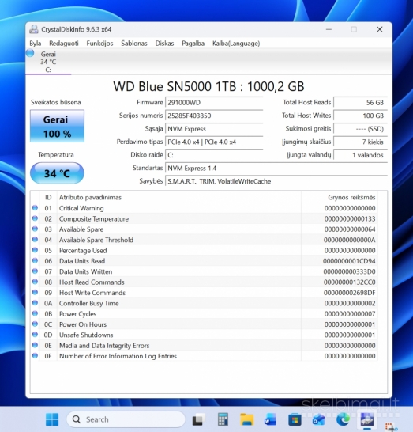Screen dimensions: 413x432
Task: Click status dot of Number of Error Information row
Action: point(35,355)
